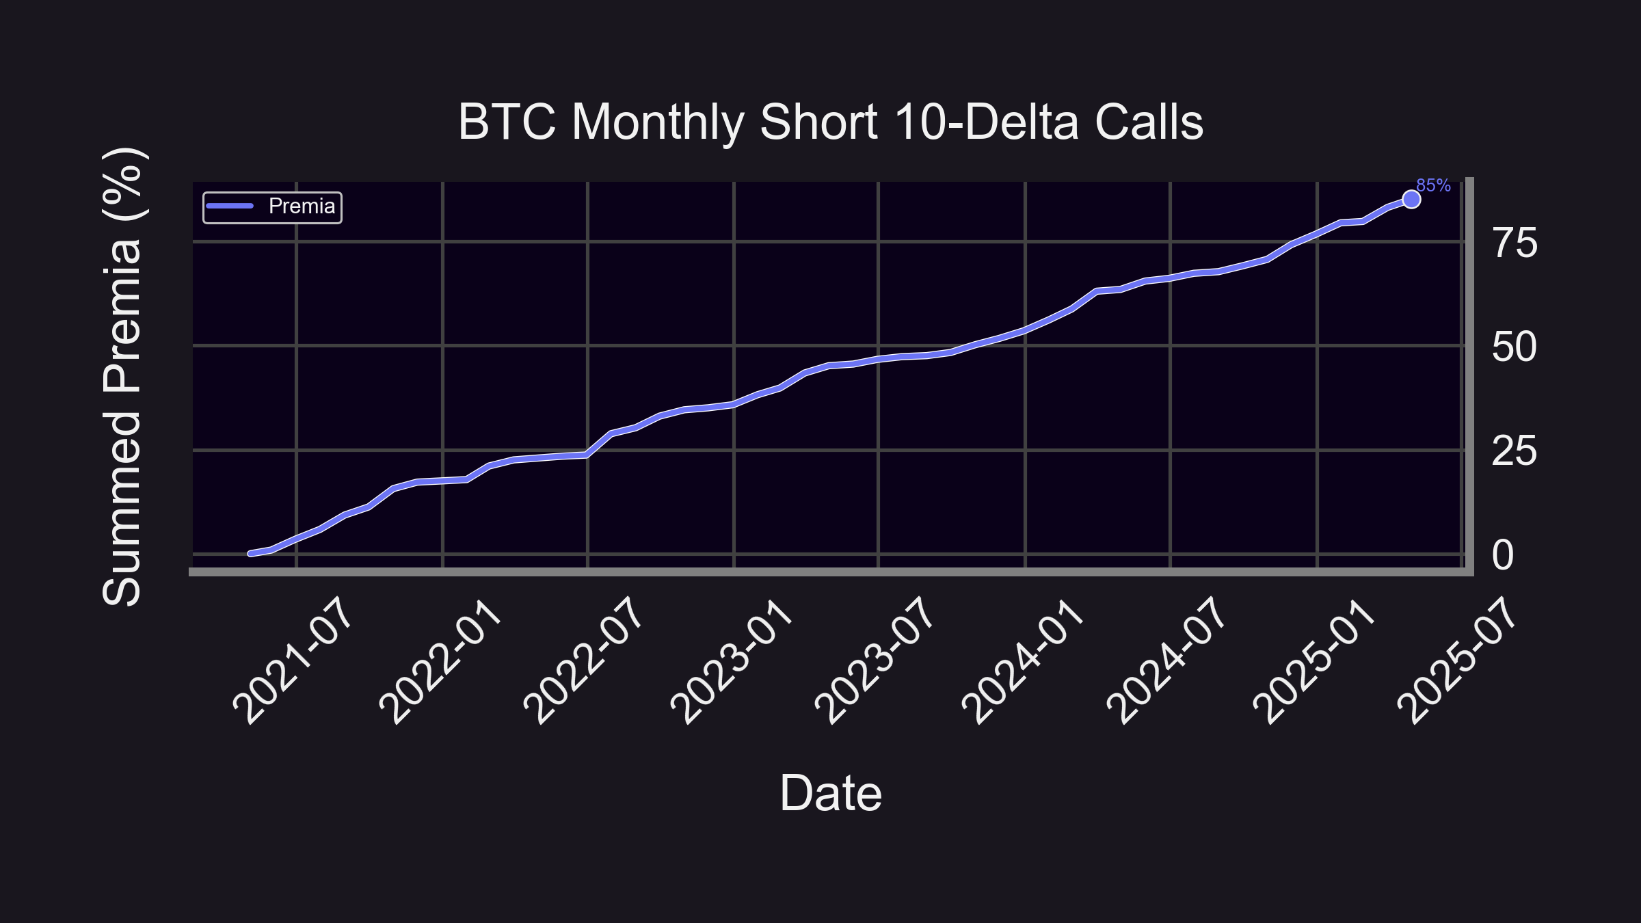Click the Premia legend line swatch
The height and width of the screenshot is (923, 1641).
pyautogui.click(x=230, y=206)
